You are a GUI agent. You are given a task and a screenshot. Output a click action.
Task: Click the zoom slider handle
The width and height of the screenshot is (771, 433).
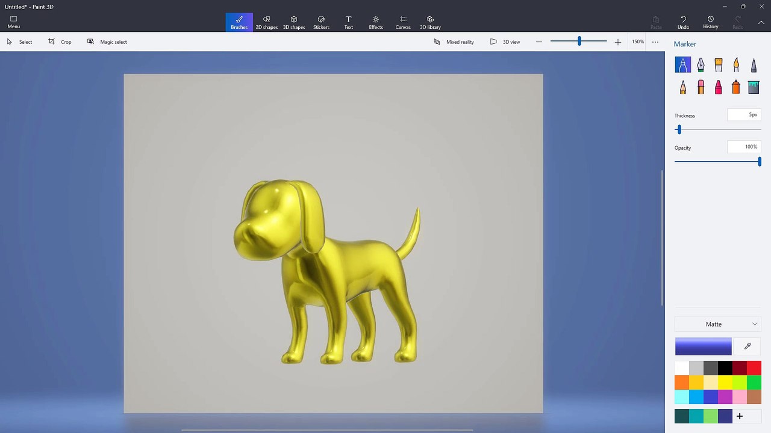[x=579, y=41]
